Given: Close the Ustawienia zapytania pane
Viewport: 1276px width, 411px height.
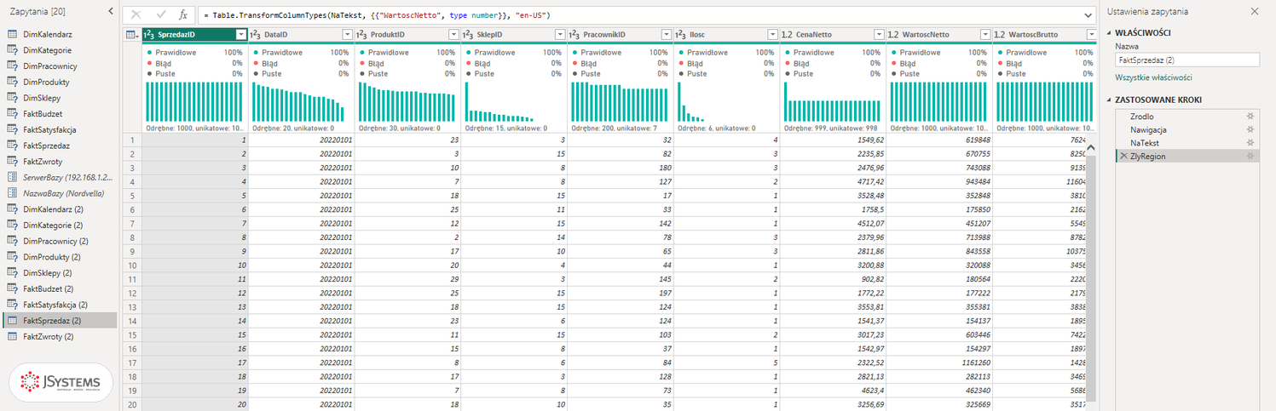Looking at the screenshot, I should (1254, 11).
